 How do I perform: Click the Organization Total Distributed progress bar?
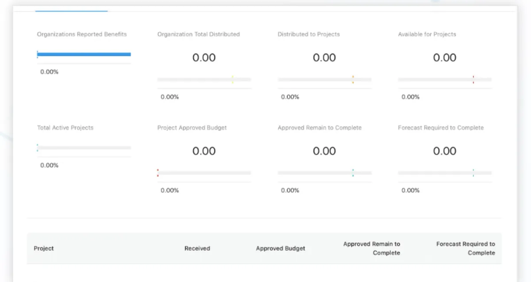204,80
